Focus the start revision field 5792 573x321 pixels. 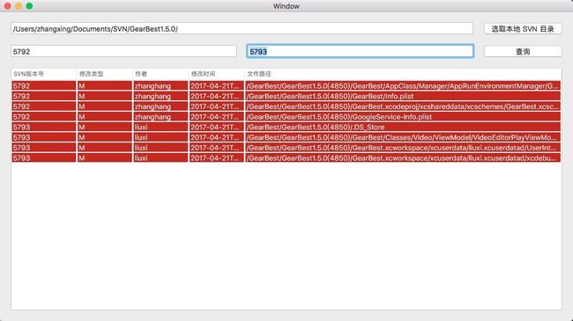click(123, 51)
